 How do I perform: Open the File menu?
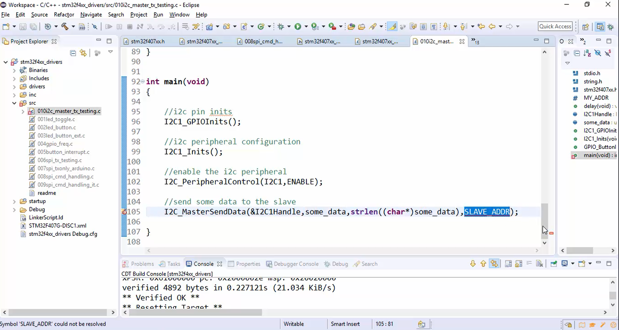[6, 15]
